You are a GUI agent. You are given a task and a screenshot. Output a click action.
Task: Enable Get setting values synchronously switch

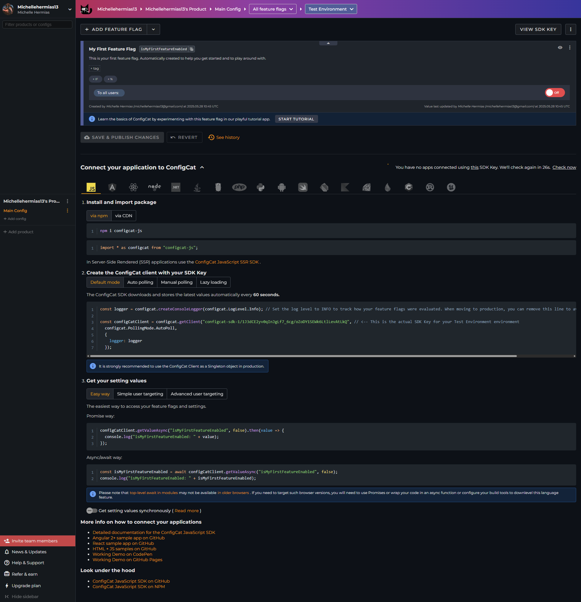coord(92,510)
